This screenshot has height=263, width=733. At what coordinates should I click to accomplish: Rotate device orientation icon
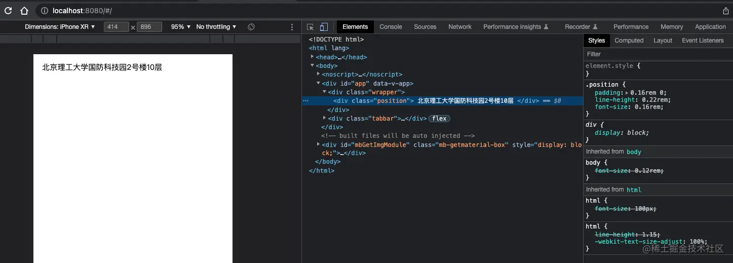[251, 27]
